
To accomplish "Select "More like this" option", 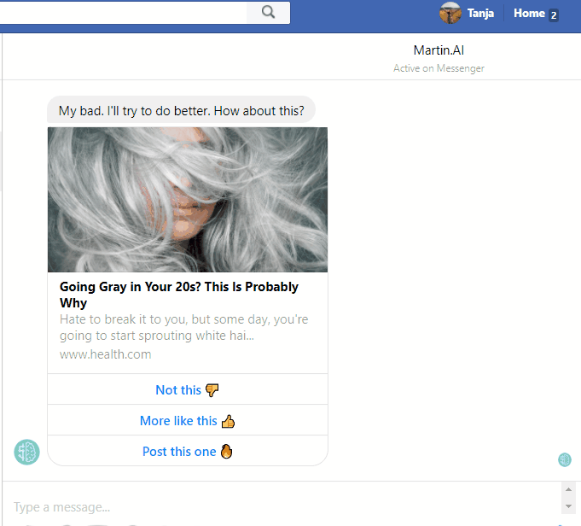I will click(x=178, y=421).
